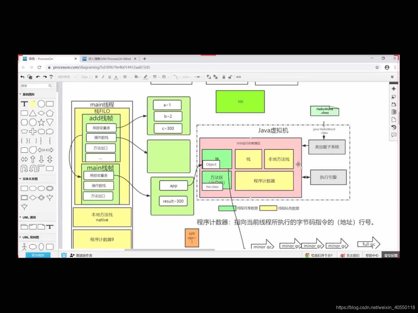Click the insert link icon
418x313 pixels.
click(x=239, y=77)
